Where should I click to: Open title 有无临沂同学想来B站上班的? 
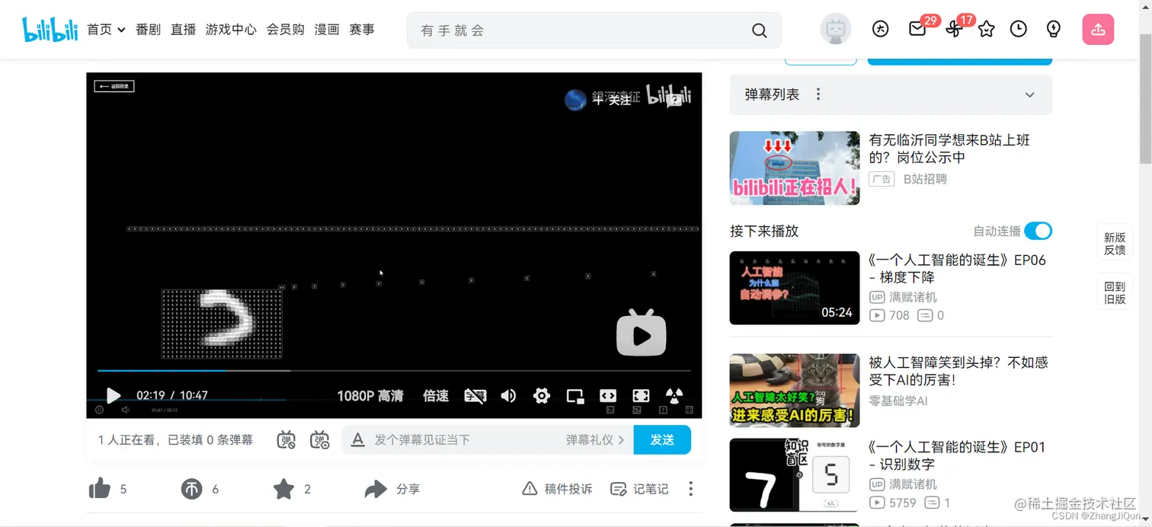tap(949, 149)
